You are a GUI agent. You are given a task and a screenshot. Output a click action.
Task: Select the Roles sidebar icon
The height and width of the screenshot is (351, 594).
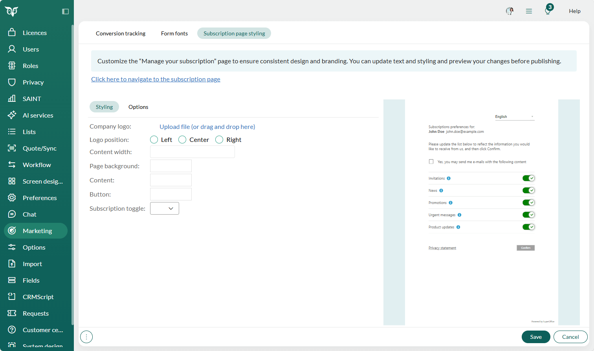pyautogui.click(x=11, y=66)
